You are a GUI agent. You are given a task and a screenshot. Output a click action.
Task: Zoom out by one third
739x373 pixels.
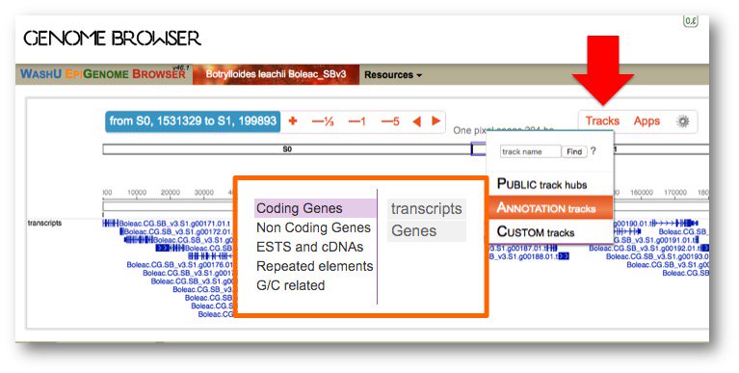tap(323, 121)
